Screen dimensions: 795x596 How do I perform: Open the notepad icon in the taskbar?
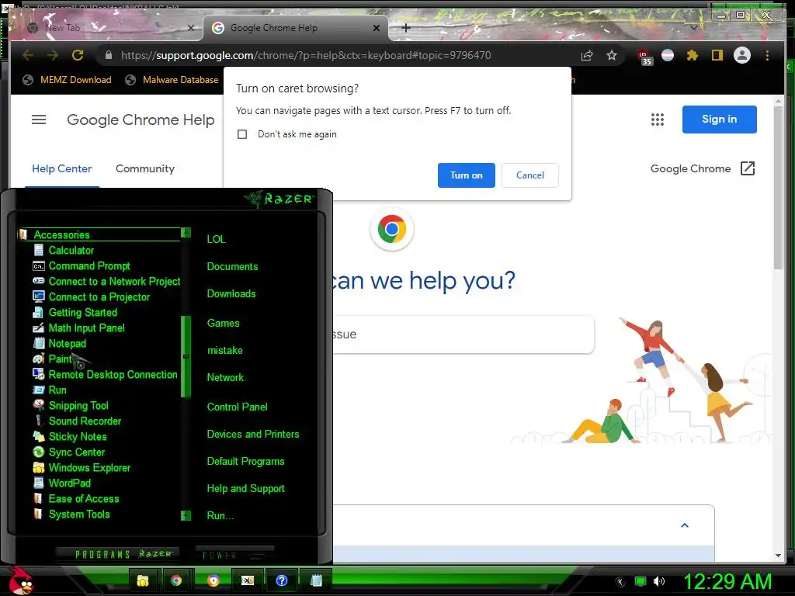pyautogui.click(x=316, y=580)
